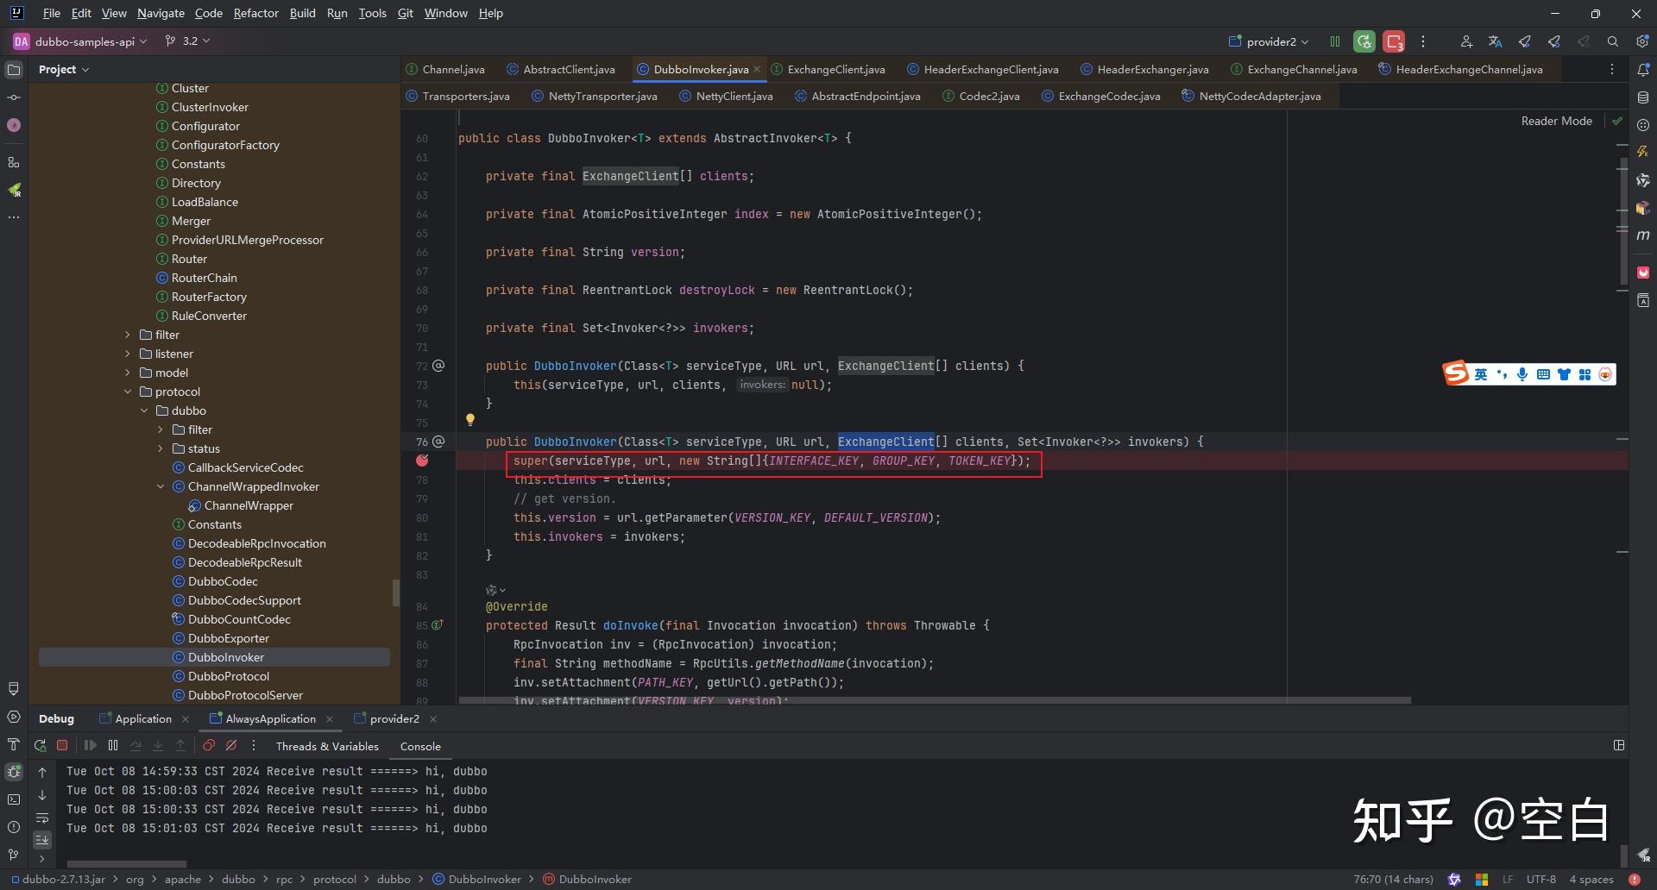The image size is (1657, 890).
Task: Stop the debug session with red square
Action: (x=62, y=746)
